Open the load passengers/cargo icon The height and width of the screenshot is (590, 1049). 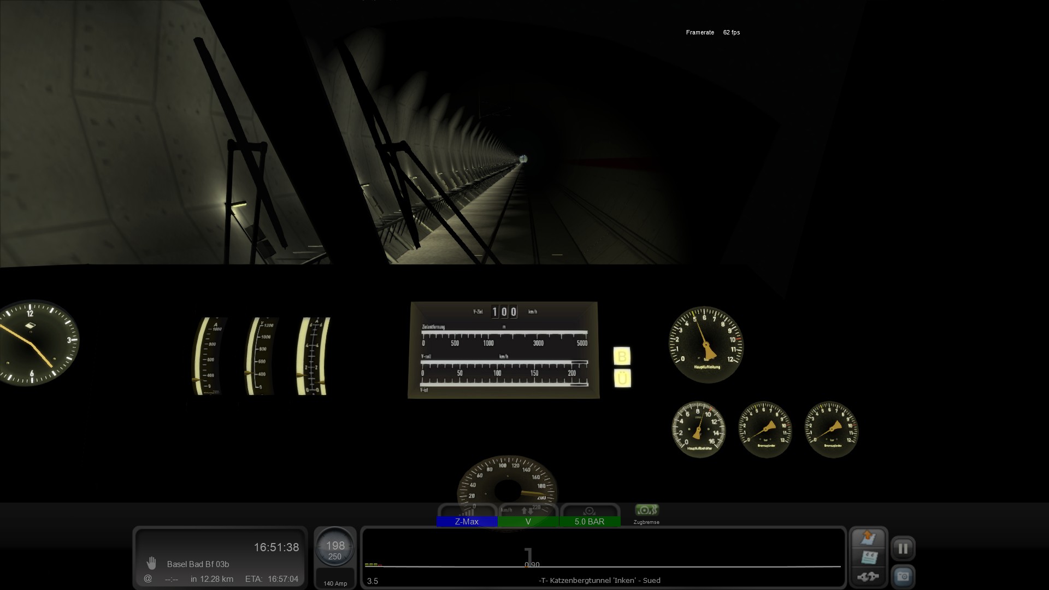tap(869, 538)
